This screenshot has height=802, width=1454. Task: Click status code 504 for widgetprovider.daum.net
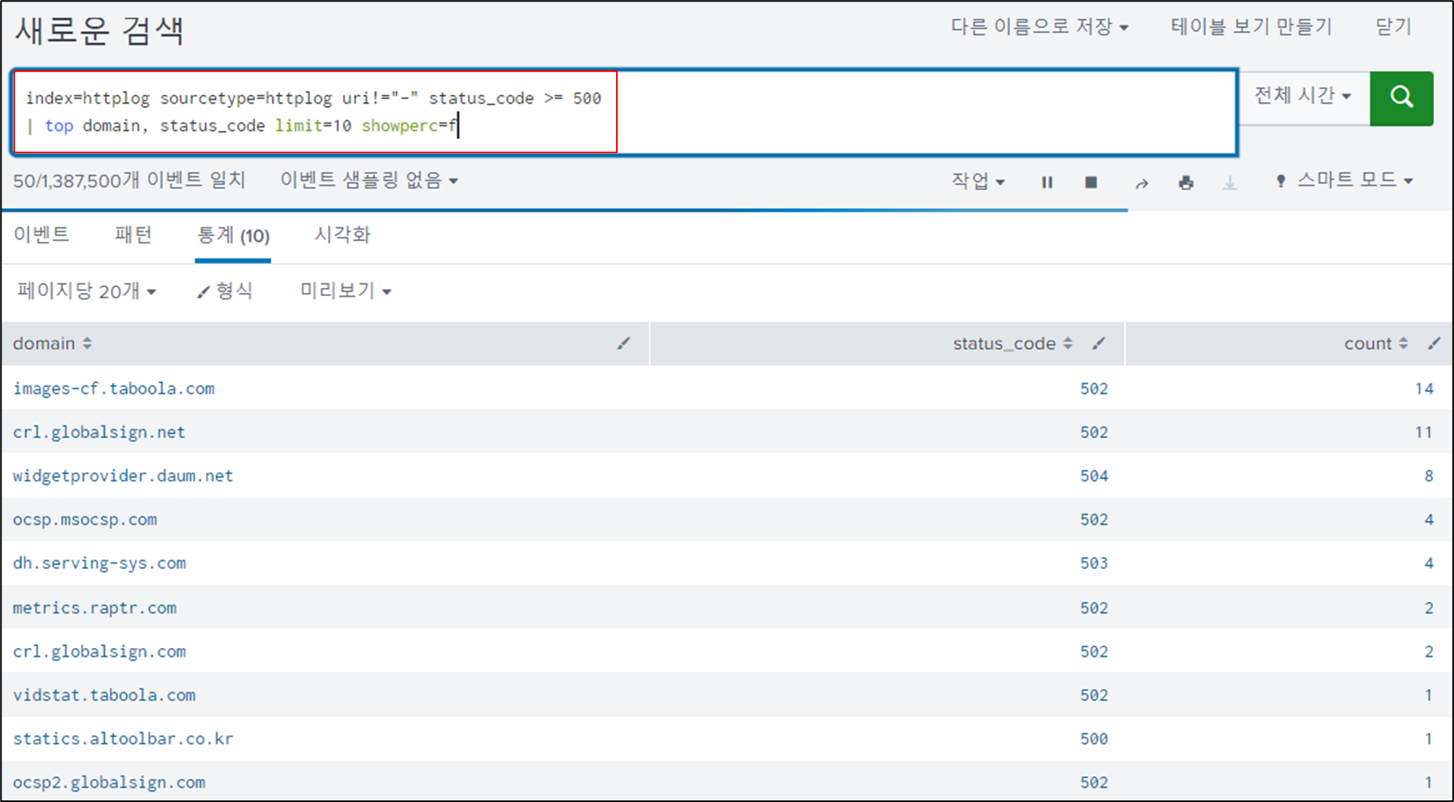point(1094,476)
